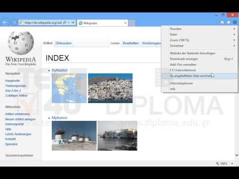Open zoom level dropdown arrow in status bar
The width and height of the screenshot is (239, 179).
(x=232, y=164)
